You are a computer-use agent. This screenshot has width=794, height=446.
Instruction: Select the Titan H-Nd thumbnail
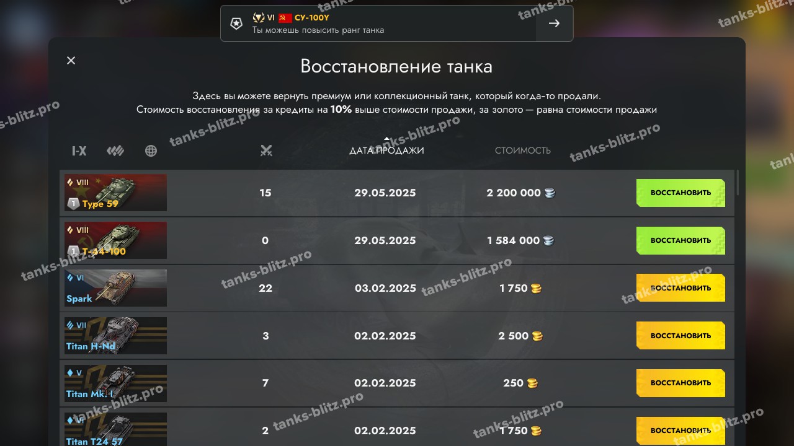pyautogui.click(x=115, y=336)
